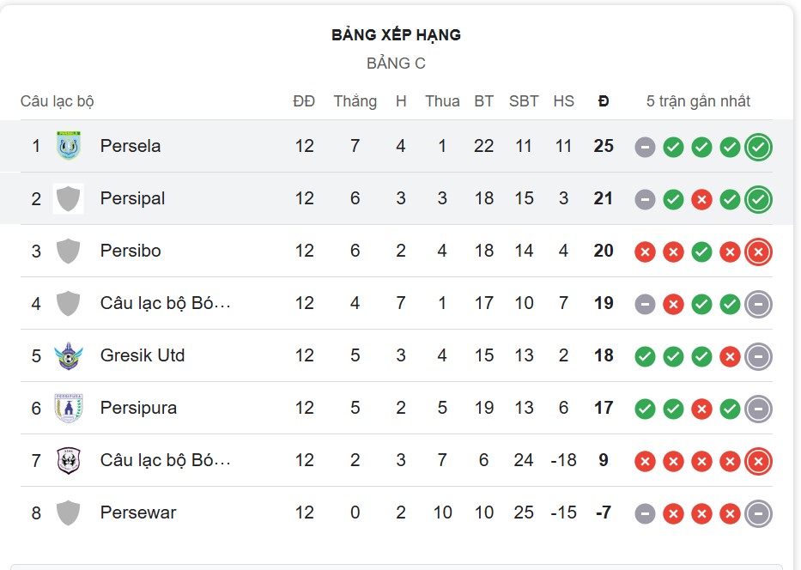Image resolution: width=801 pixels, height=570 pixels.
Task: Select the Persipura team logo
Action: click(68, 408)
